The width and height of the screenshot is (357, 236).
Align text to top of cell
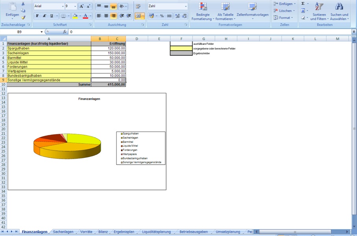tap(99, 6)
